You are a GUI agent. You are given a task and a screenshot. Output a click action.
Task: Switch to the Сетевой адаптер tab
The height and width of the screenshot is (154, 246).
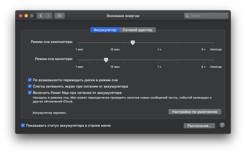pyautogui.click(x=138, y=30)
